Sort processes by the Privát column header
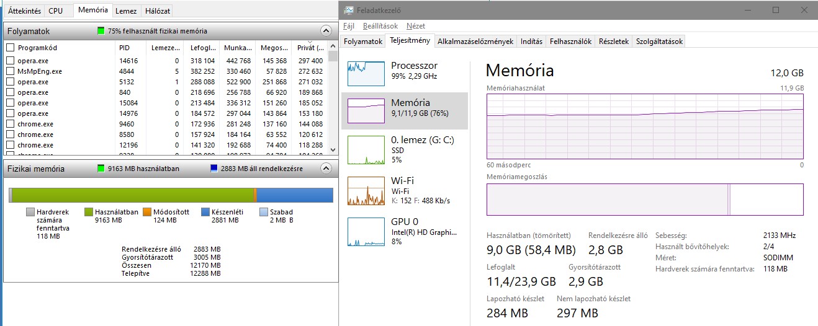818x326 pixels. pyautogui.click(x=309, y=47)
